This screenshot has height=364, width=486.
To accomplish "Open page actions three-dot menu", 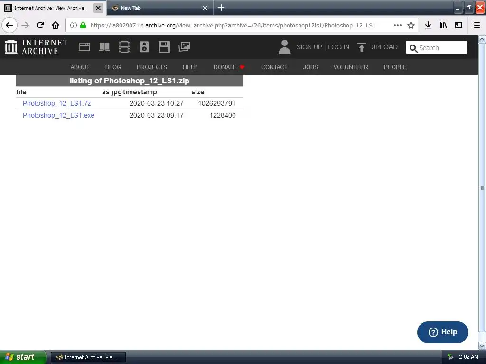I will click(398, 25).
